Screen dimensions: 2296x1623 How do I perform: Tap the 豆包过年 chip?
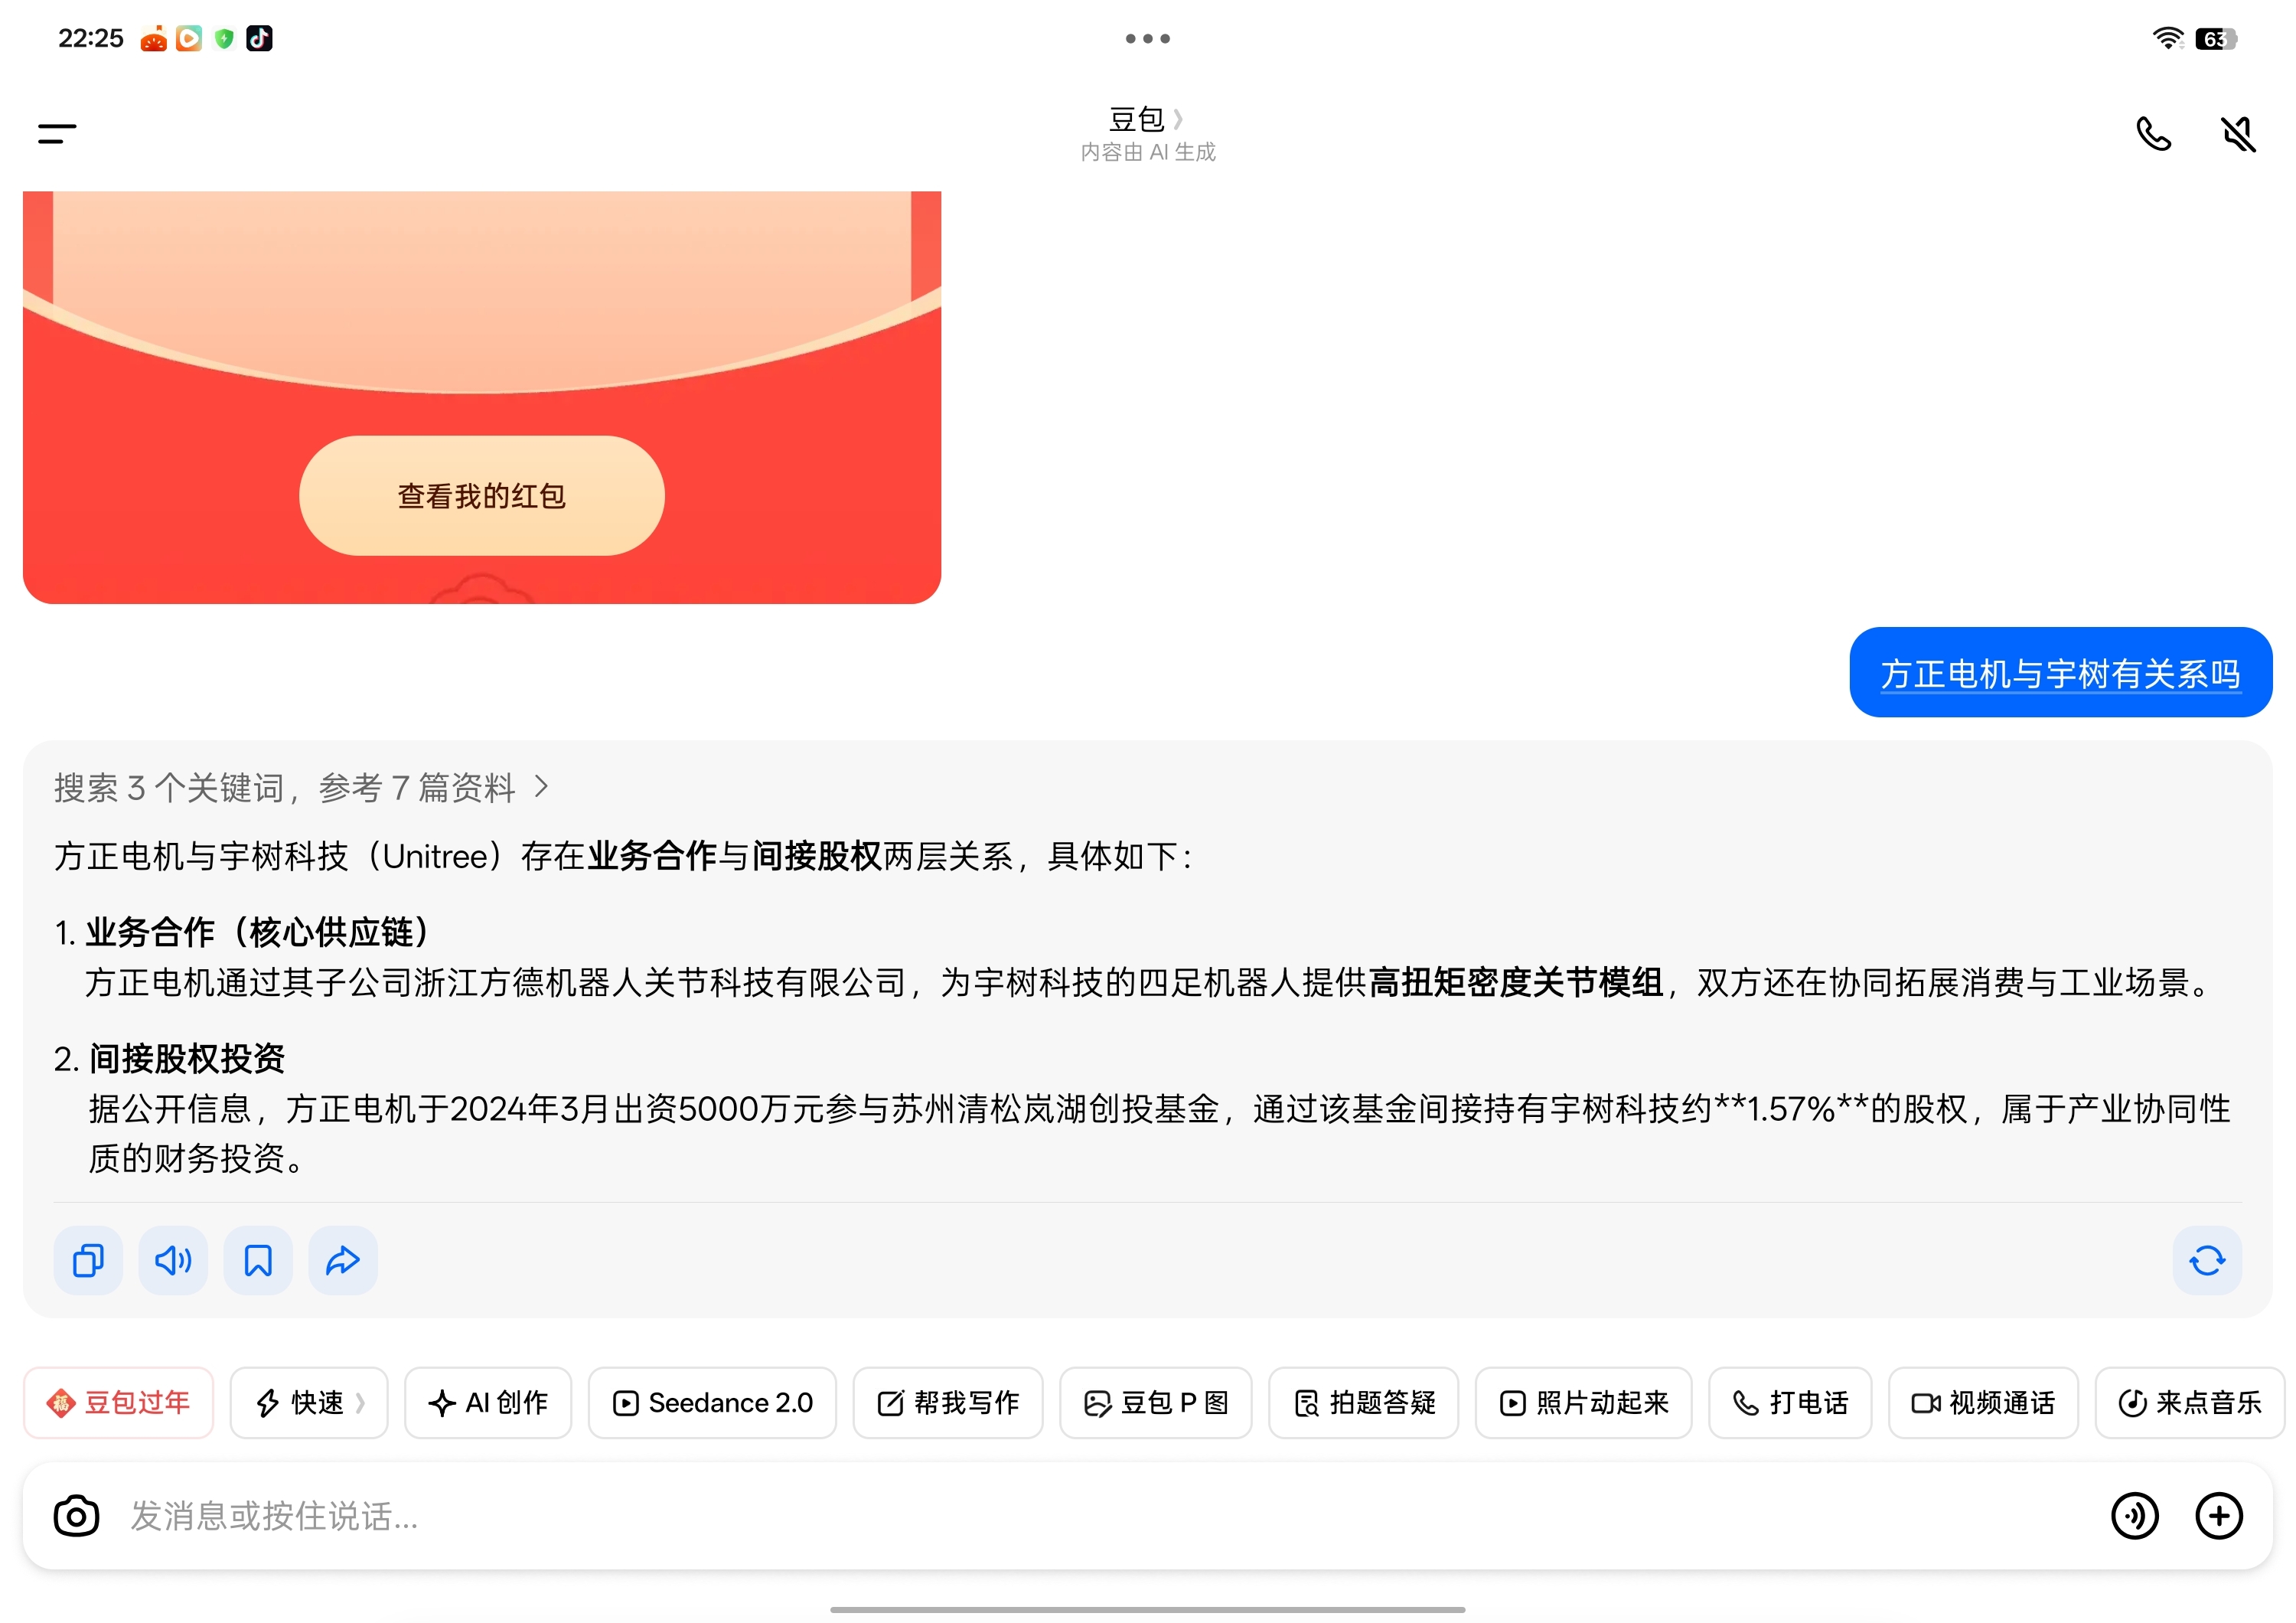tap(119, 1403)
